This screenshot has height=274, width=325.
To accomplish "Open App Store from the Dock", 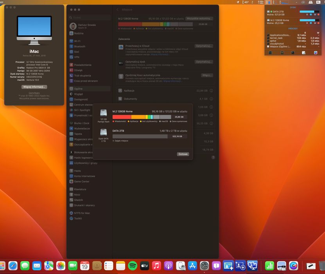I will click(192, 266).
